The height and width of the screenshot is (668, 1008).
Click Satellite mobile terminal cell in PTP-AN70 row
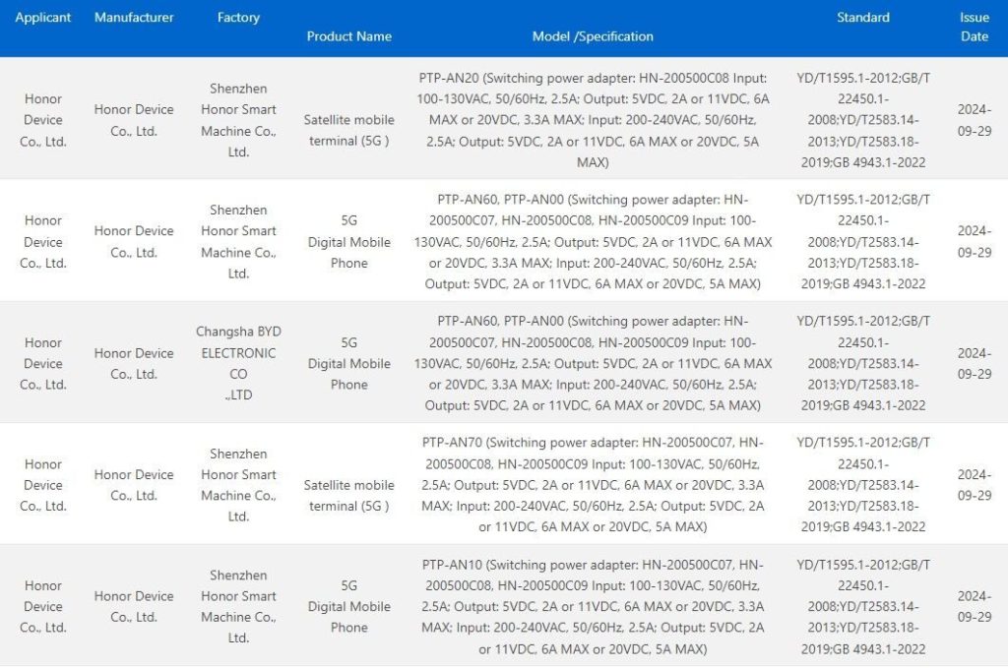pyautogui.click(x=349, y=495)
